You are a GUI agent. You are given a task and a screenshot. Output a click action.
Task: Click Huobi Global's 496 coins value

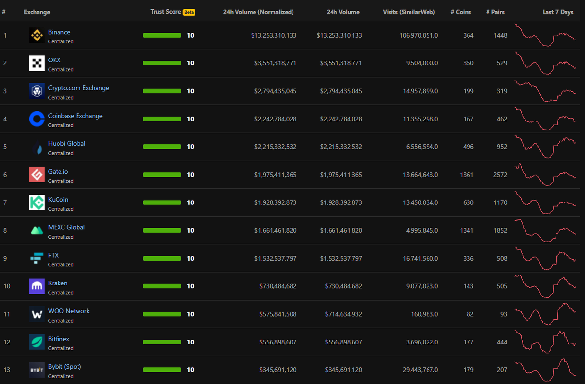coord(468,147)
